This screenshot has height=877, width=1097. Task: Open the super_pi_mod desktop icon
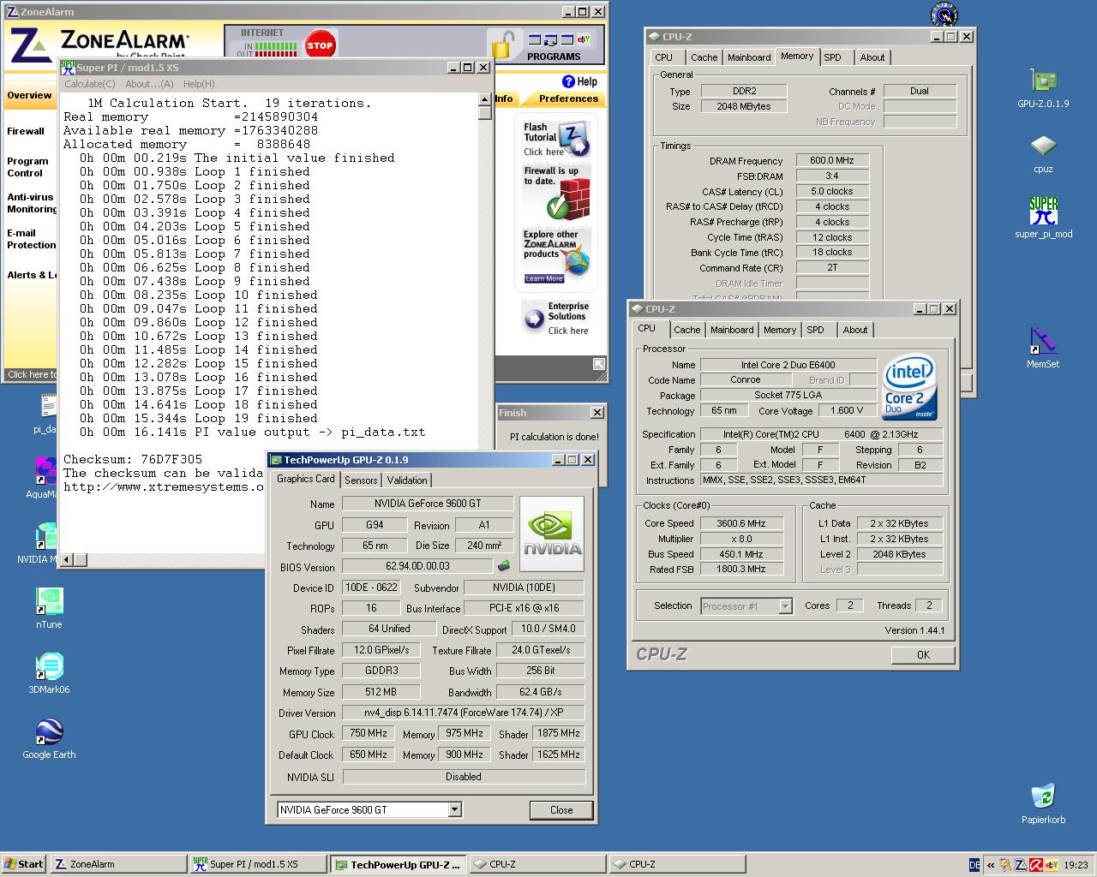(x=1043, y=211)
